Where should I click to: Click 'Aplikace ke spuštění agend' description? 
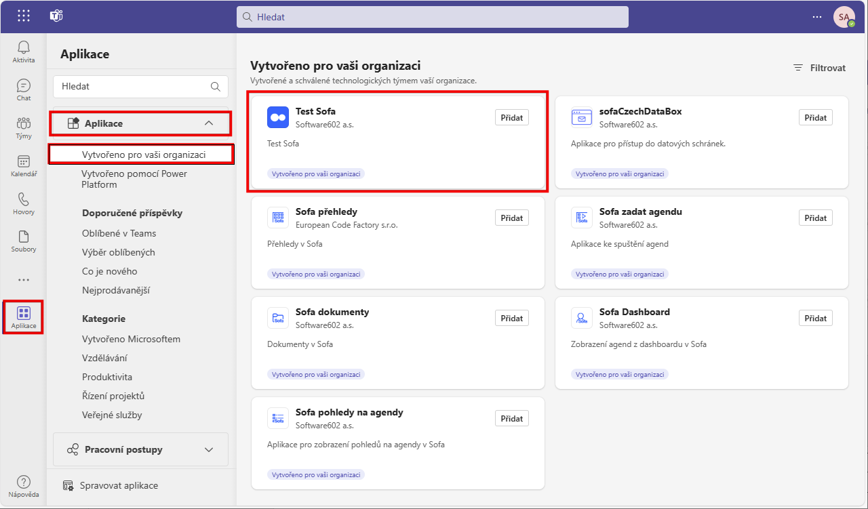[620, 244]
